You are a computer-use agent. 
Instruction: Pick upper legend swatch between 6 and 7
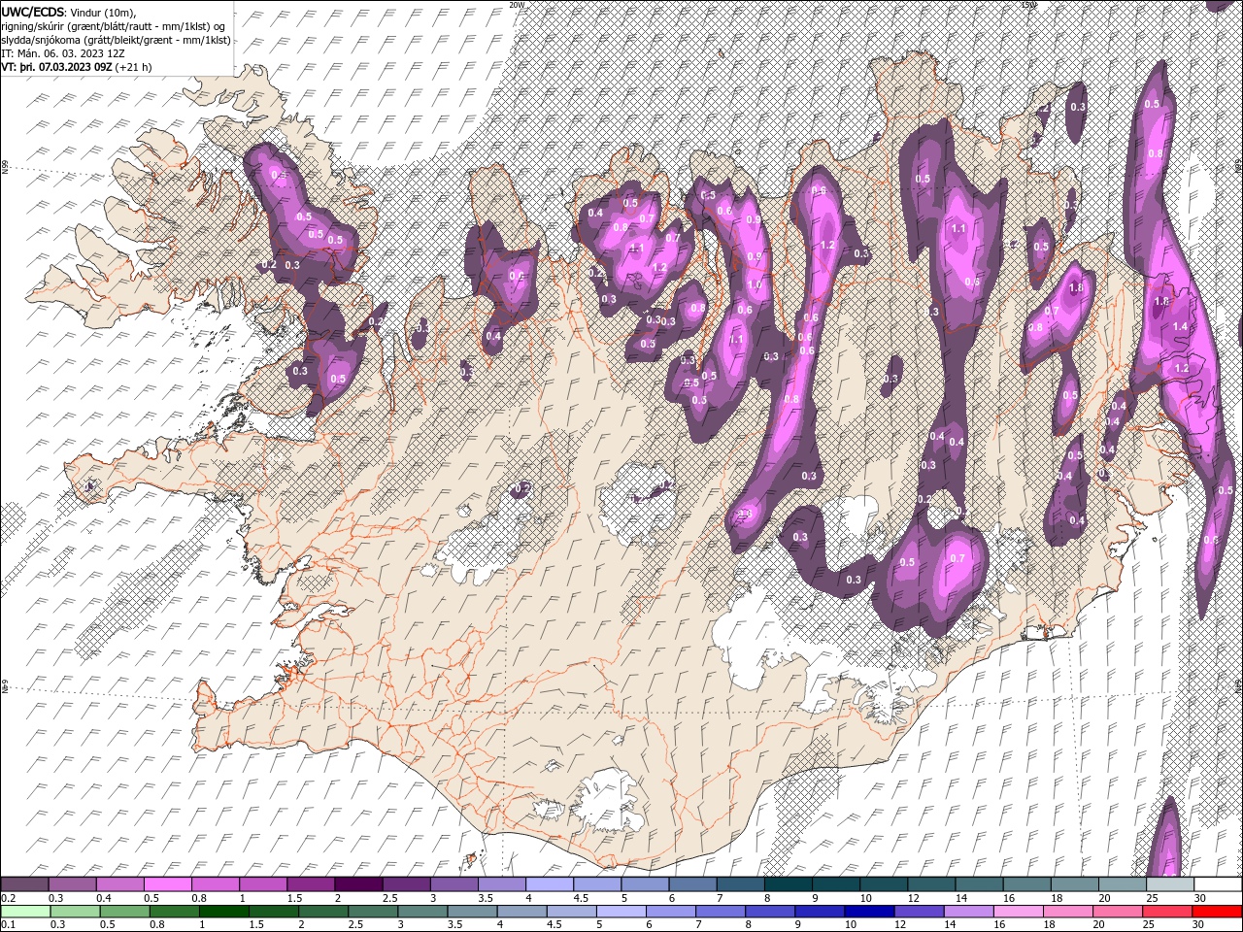tap(692, 884)
